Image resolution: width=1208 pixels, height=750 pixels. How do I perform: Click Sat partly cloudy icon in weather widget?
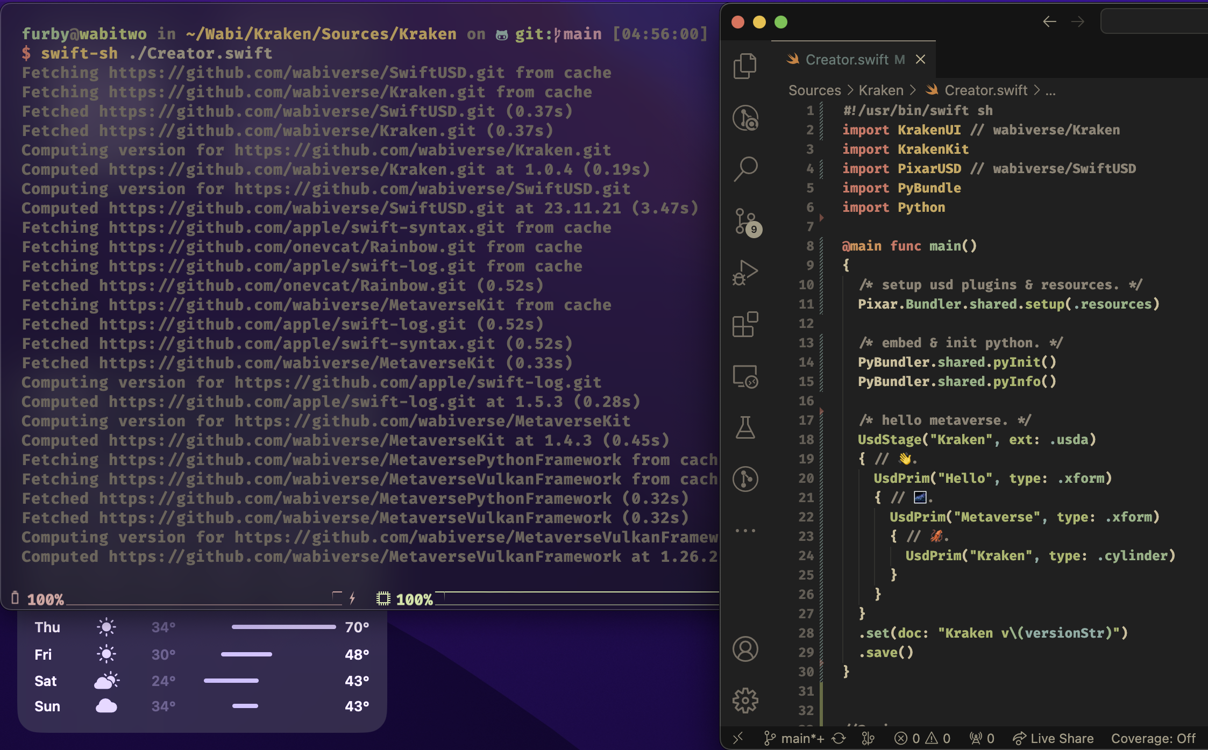[x=106, y=681]
